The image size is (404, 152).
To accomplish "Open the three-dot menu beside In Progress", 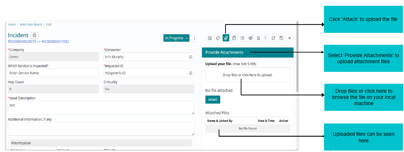I will [x=194, y=38].
